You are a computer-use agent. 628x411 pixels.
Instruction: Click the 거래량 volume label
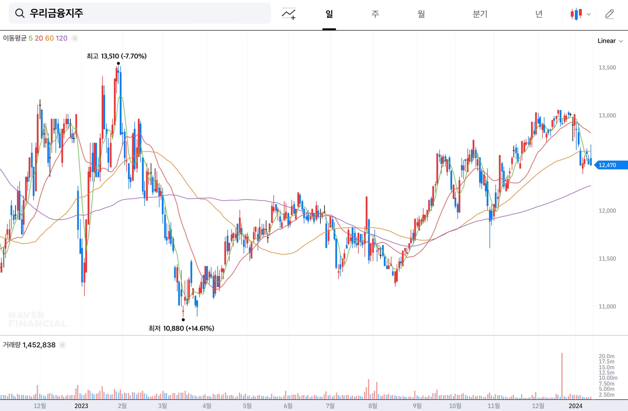click(12, 345)
